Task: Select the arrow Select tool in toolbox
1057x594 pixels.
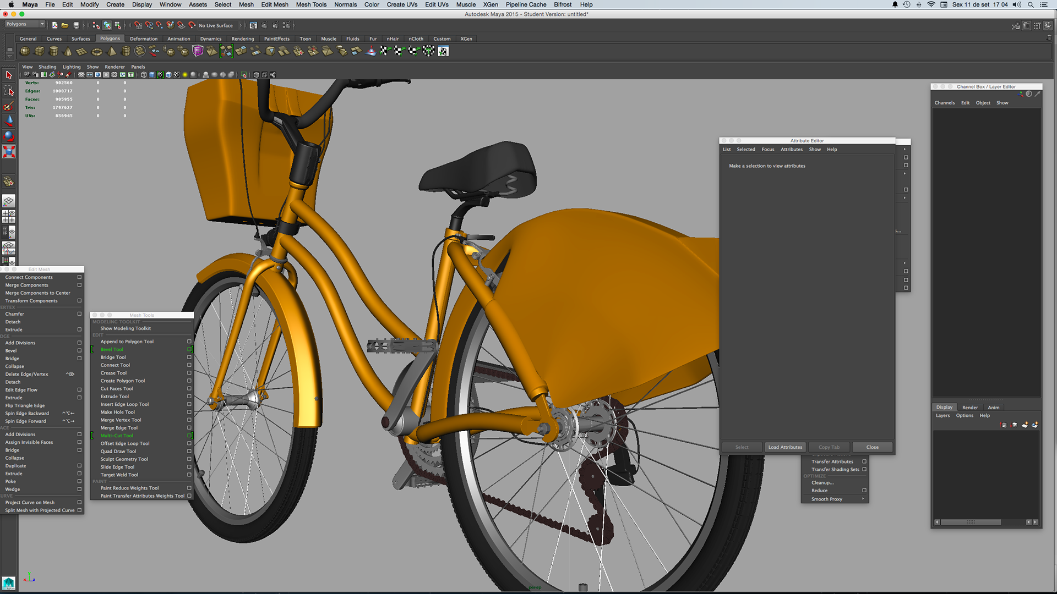Action: click(9, 75)
